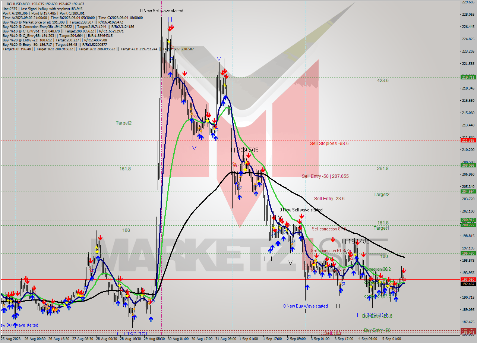This screenshot has width=477, height=343.
Task: Click 187.475 on the price axis
Action: [x=468, y=322]
